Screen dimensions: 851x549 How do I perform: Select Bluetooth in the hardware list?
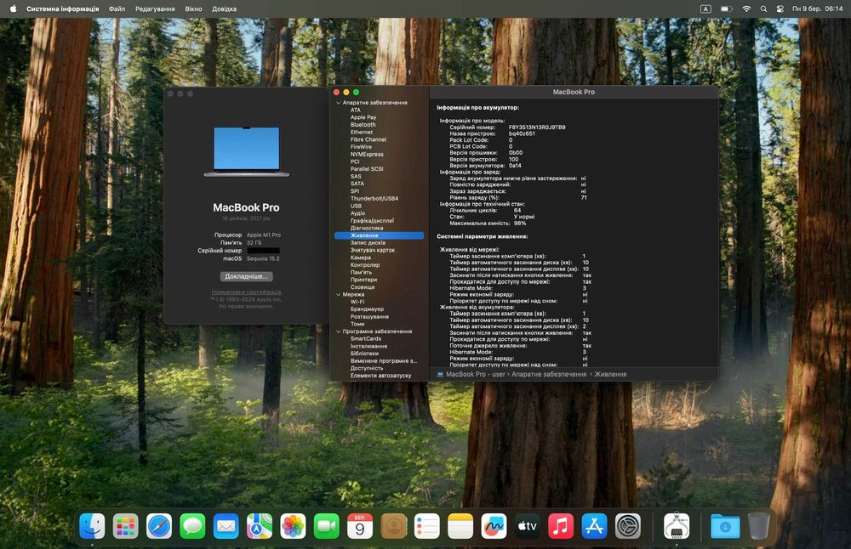click(363, 125)
